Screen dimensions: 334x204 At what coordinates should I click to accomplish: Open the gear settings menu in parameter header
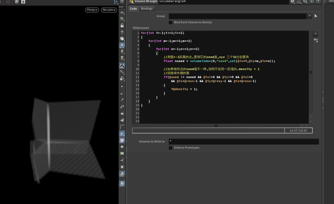[x=293, y=1]
